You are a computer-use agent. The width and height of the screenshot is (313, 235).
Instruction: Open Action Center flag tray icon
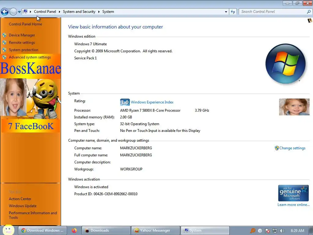267,231
